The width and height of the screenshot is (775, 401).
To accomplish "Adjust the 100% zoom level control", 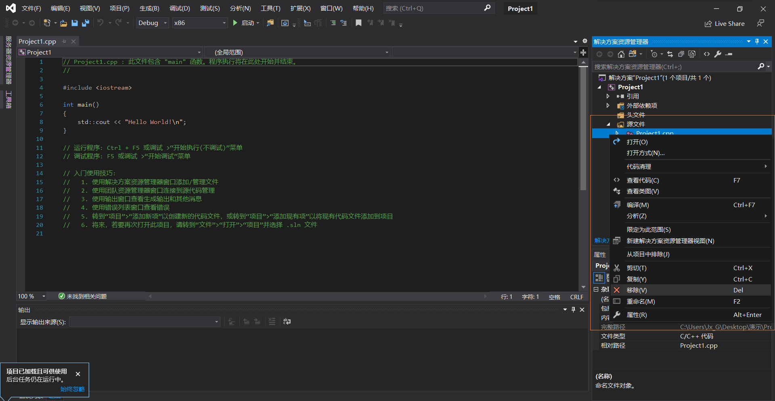I will (31, 296).
